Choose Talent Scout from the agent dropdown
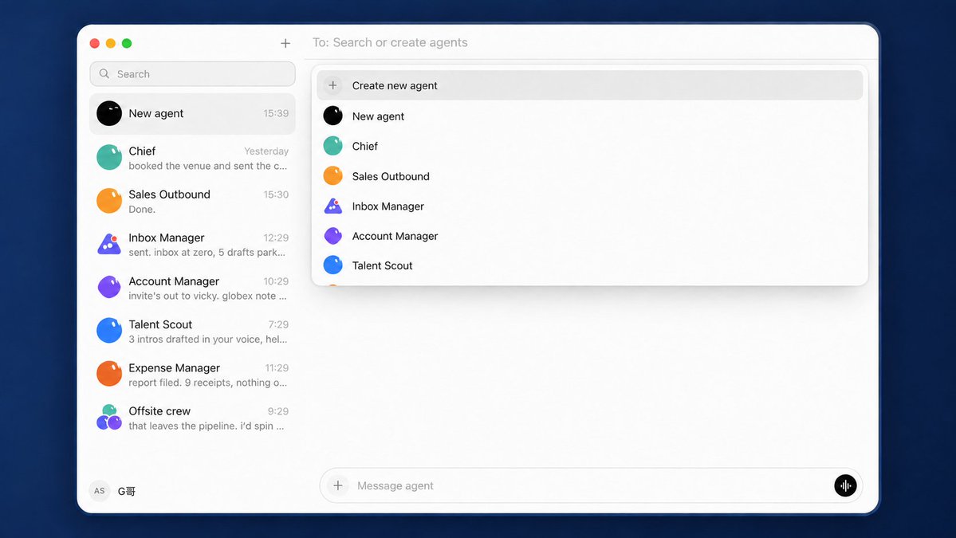The width and height of the screenshot is (956, 538). point(589,265)
